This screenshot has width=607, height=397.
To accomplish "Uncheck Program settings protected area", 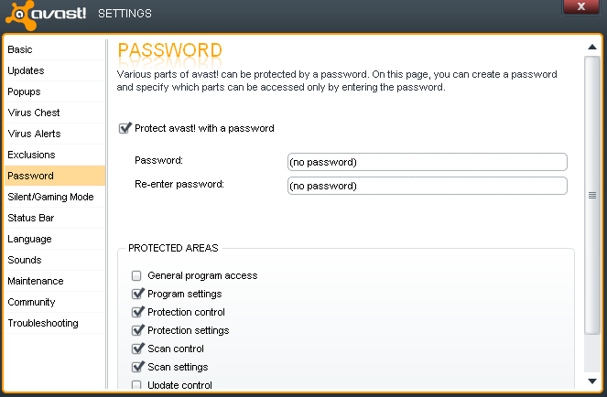I will pyautogui.click(x=137, y=294).
